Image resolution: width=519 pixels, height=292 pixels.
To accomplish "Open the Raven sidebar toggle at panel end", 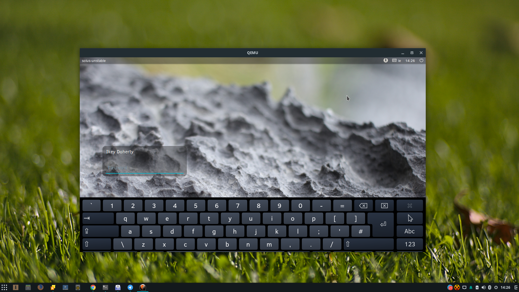I will (516, 287).
